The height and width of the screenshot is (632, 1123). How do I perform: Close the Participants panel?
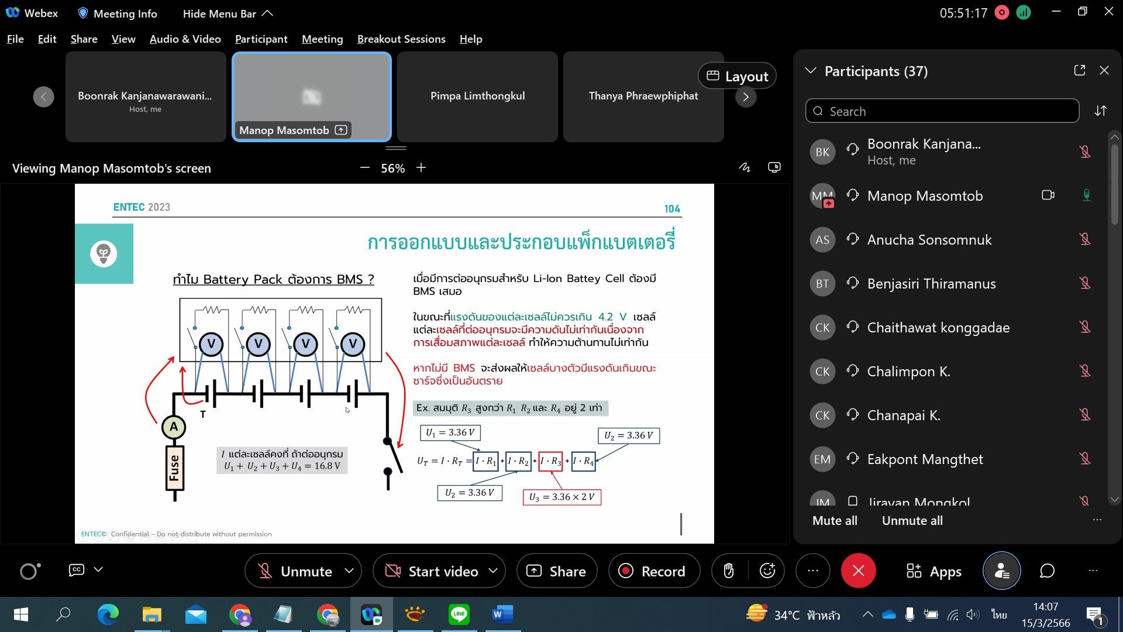(1104, 71)
